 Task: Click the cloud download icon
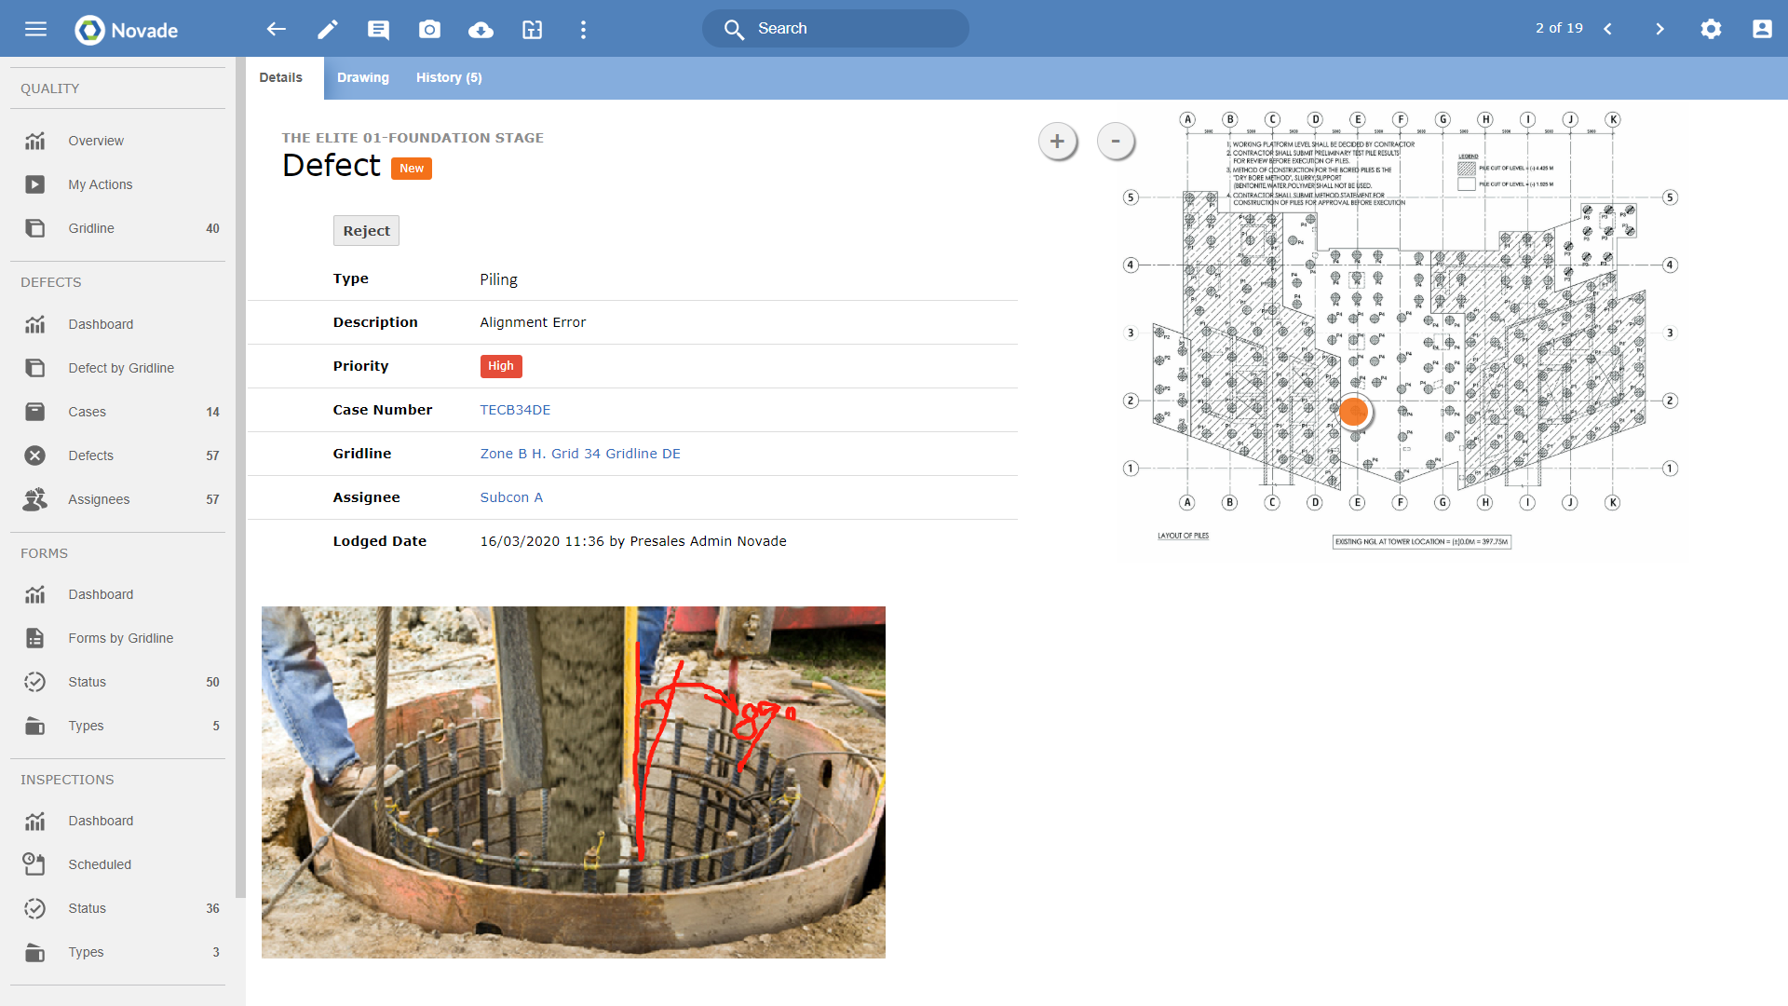(481, 30)
